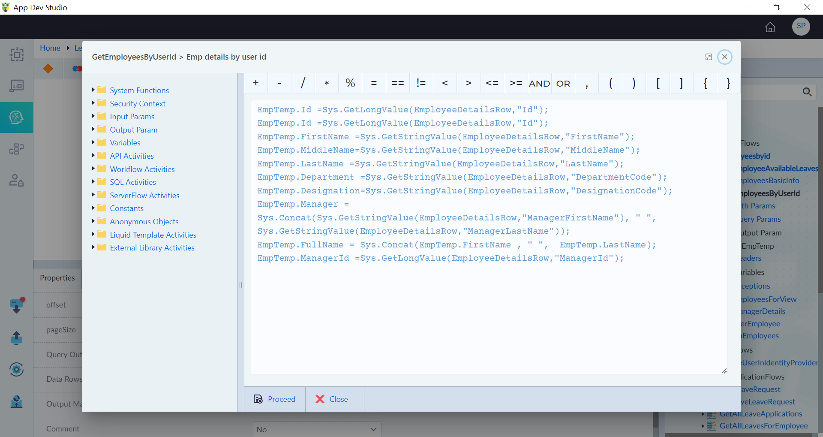This screenshot has height=437, width=823.
Task: Go to Home breadcrumb link
Action: (50, 48)
